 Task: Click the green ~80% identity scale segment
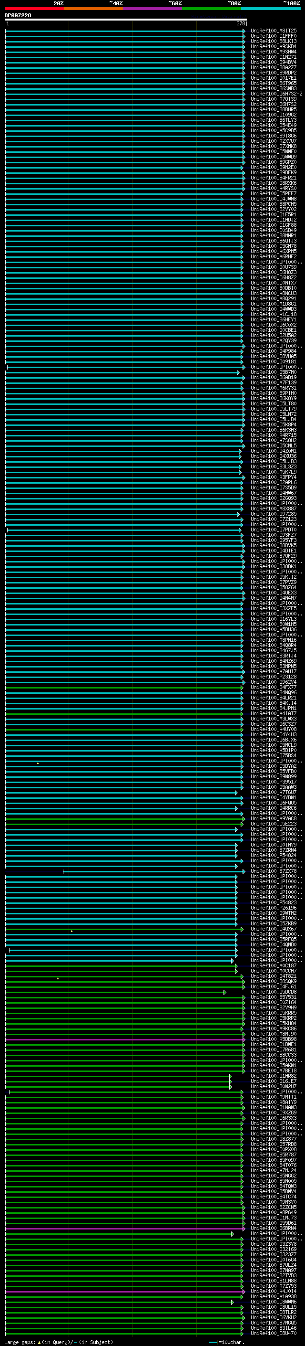click(211, 9)
